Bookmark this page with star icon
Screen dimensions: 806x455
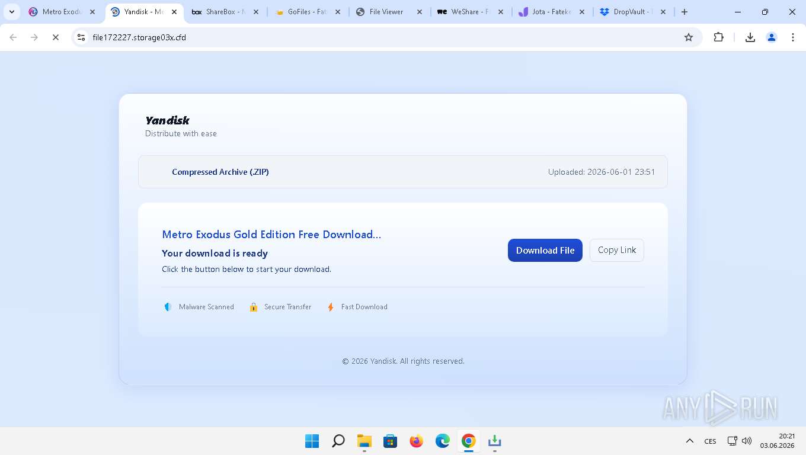689,37
